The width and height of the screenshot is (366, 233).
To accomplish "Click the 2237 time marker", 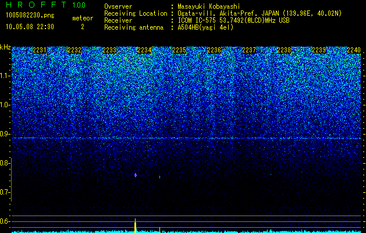I will pyautogui.click(x=249, y=50).
